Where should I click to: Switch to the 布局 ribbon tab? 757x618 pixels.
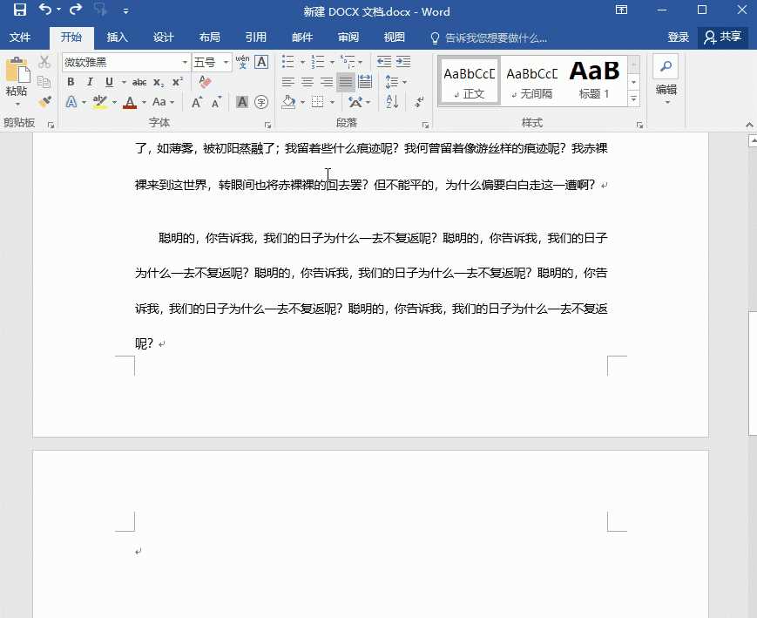209,37
